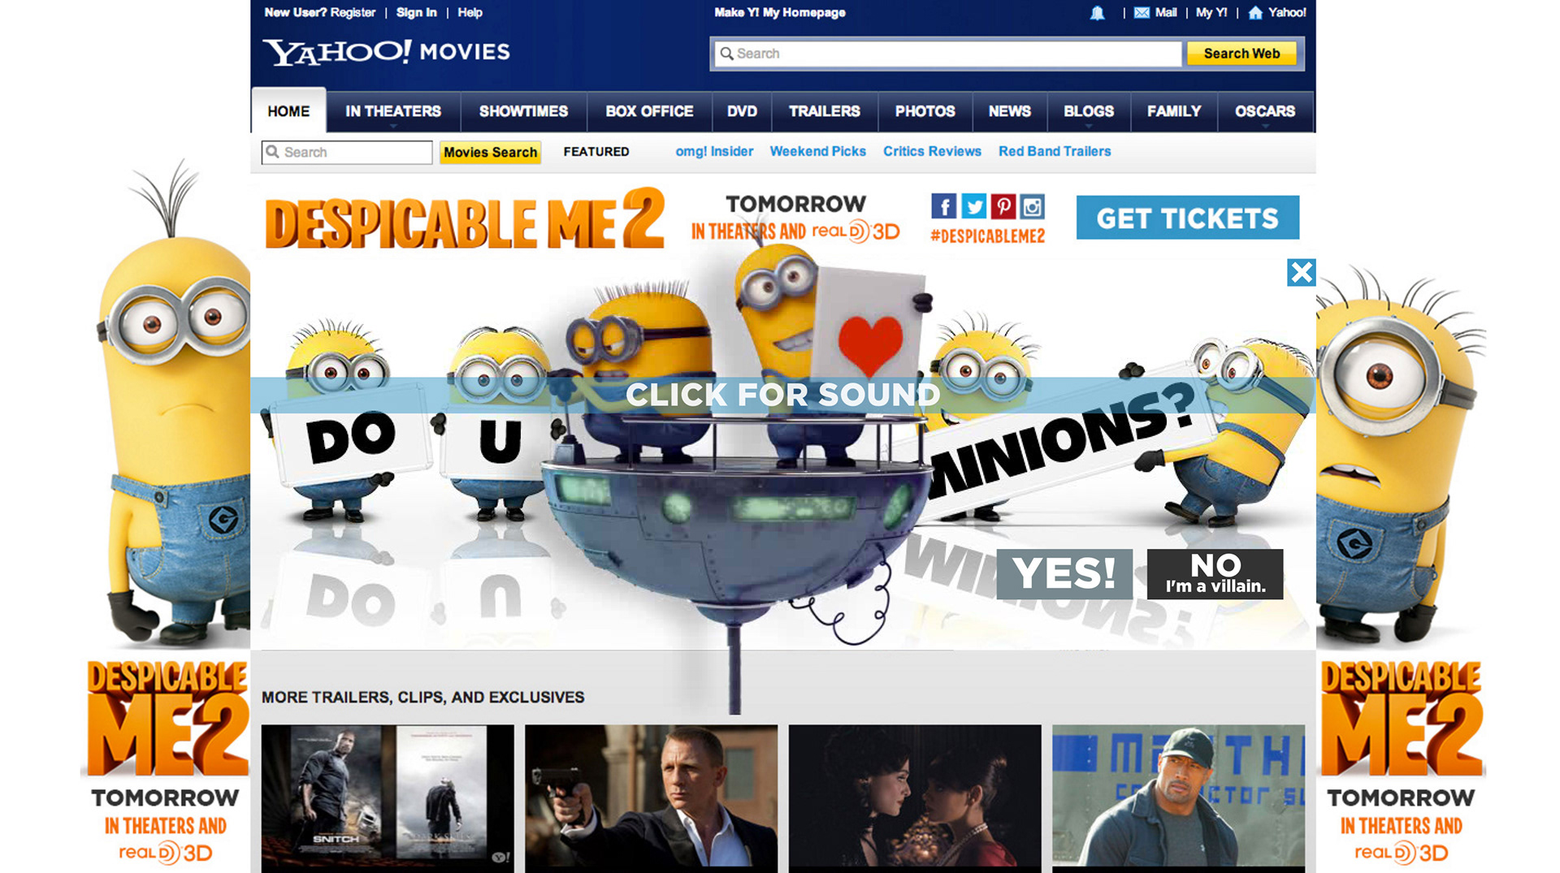1560x873 pixels.
Task: Click the NO I'm a villain button
Action: point(1215,574)
